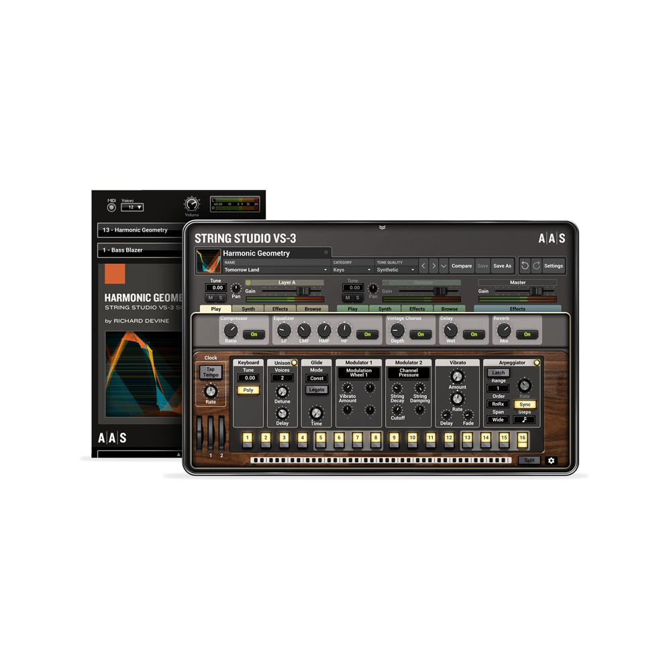The width and height of the screenshot is (671, 671).
Task: Click the Delay Wet knob
Action: click(451, 330)
